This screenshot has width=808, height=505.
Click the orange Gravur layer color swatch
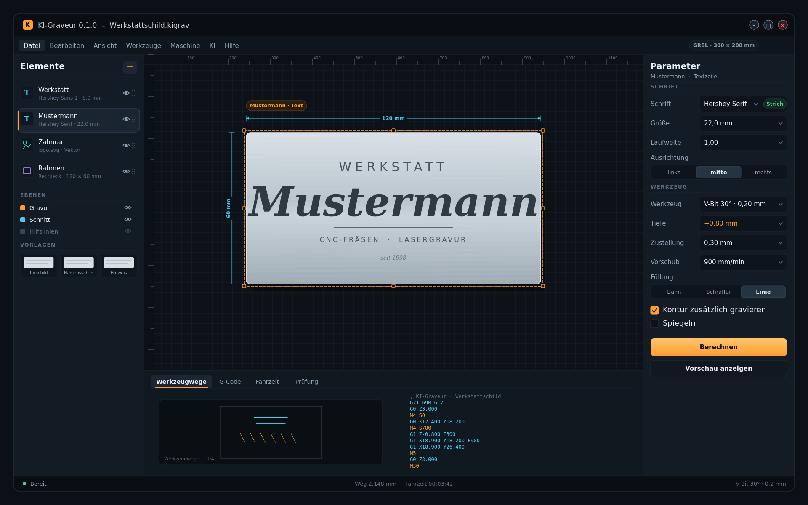[x=23, y=208]
